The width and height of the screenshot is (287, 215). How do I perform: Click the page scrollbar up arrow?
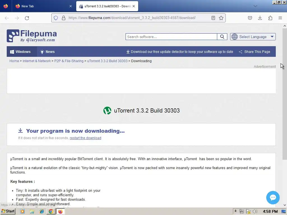tap(285, 26)
